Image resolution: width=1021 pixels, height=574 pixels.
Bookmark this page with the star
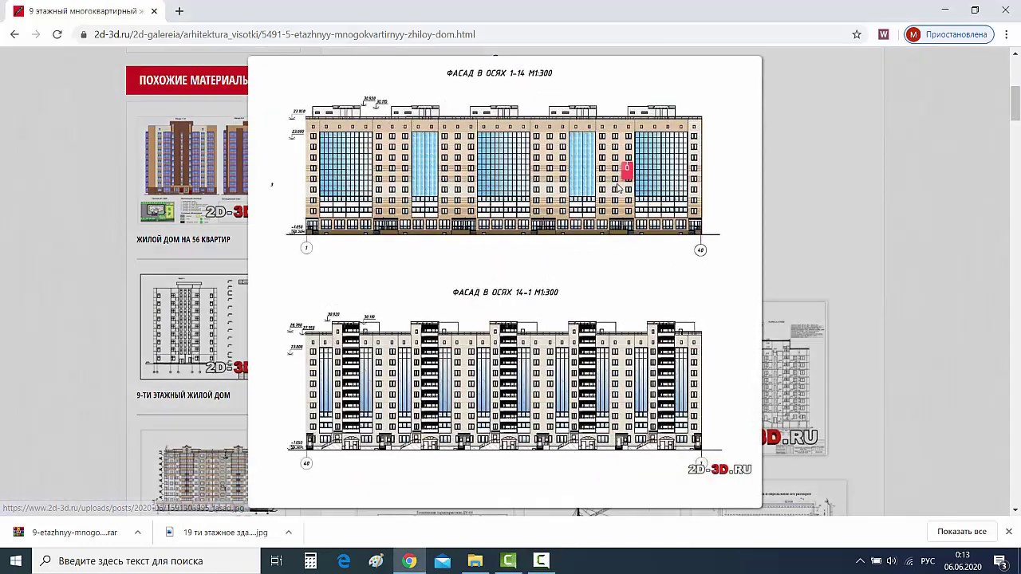tap(857, 34)
